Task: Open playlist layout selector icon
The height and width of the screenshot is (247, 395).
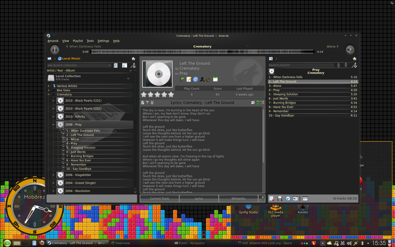Action: pyautogui.click(x=305, y=199)
